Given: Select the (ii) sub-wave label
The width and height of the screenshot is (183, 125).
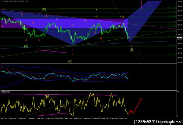Looking at the screenshot, I should coord(88,43).
